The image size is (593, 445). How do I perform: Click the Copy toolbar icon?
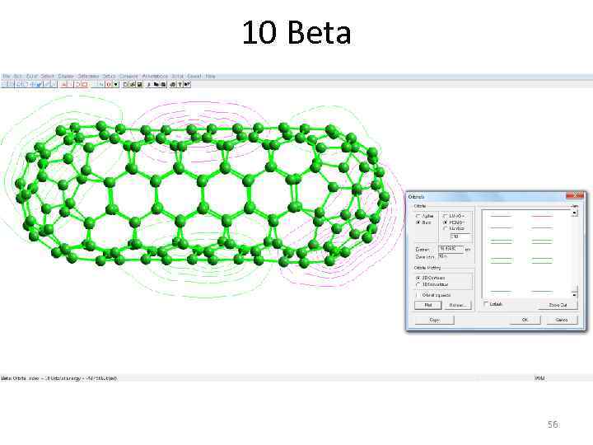(x=156, y=84)
